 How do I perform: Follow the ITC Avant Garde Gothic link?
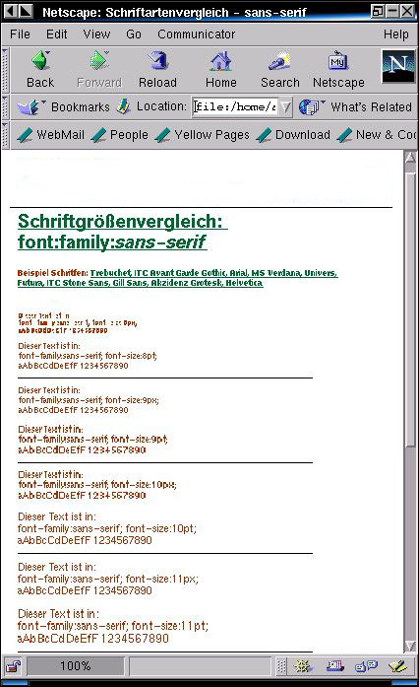point(180,273)
